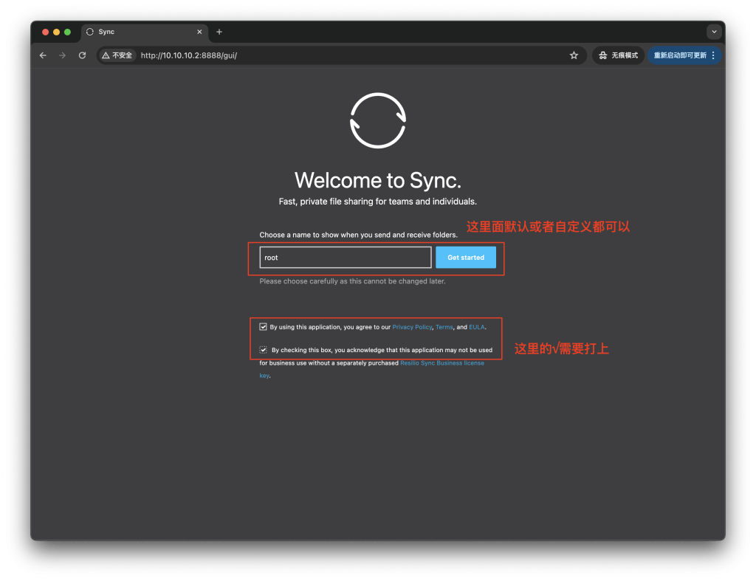Image resolution: width=756 pixels, height=581 pixels.
Task: Click the incognito mode indicator
Action: click(x=618, y=55)
